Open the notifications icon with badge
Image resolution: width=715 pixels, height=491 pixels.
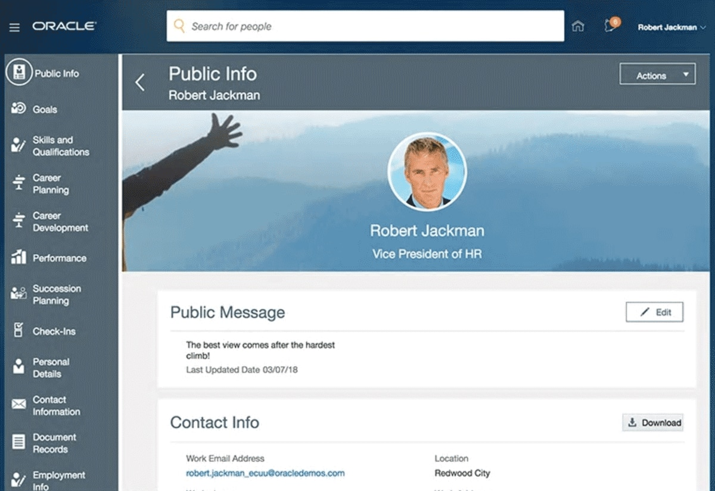(x=610, y=26)
